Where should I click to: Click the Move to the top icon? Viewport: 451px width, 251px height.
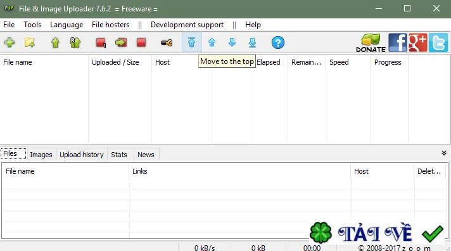191,42
